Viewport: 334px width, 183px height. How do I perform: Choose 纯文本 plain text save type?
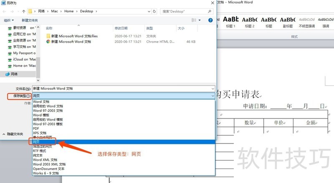pyautogui.click(x=124, y=156)
